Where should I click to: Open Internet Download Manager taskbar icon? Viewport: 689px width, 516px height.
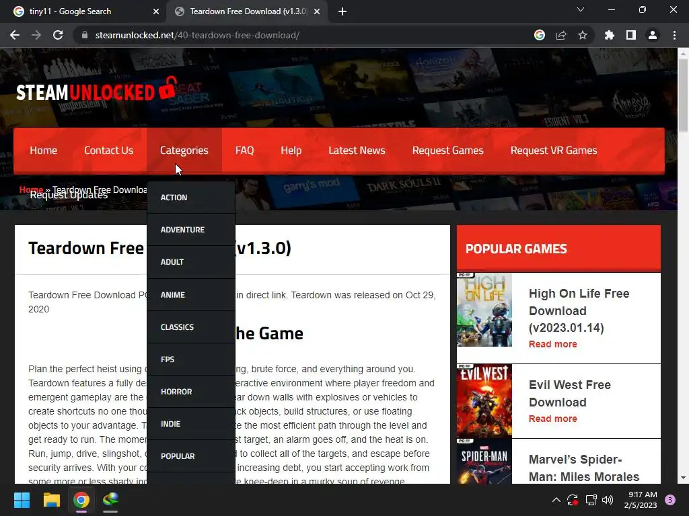click(x=111, y=500)
